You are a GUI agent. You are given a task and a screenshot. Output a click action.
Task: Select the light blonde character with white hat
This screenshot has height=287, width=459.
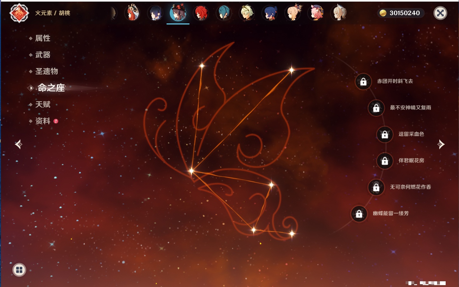[339, 13]
